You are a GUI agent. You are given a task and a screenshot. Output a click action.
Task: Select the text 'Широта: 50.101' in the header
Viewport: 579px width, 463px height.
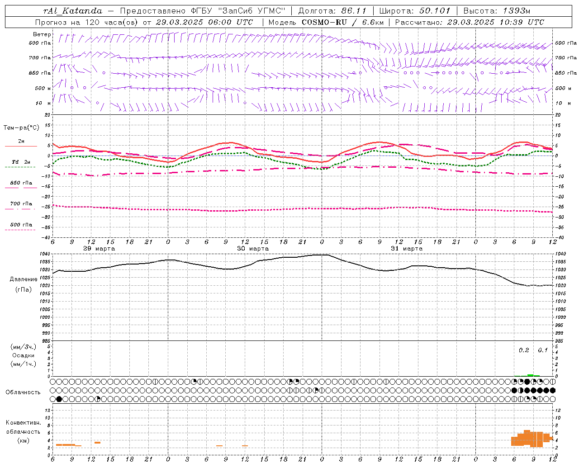tap(415, 11)
